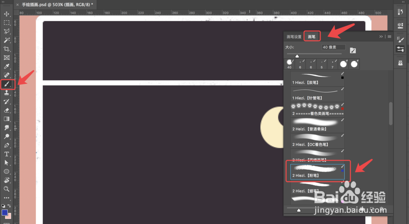Select the Brush tool in toolbar
This screenshot has width=409, height=224.
(7, 84)
